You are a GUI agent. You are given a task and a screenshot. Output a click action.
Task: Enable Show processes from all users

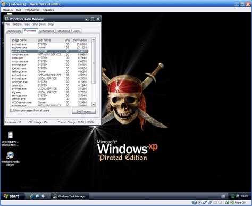tap(12, 110)
